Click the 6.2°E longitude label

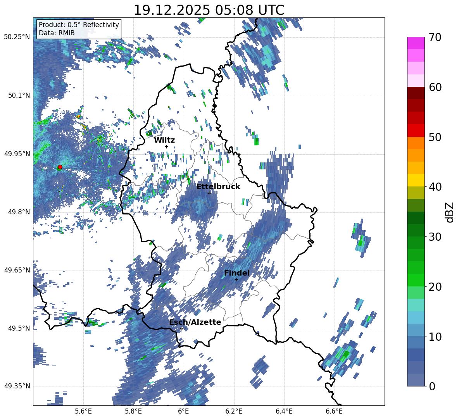point(234,411)
